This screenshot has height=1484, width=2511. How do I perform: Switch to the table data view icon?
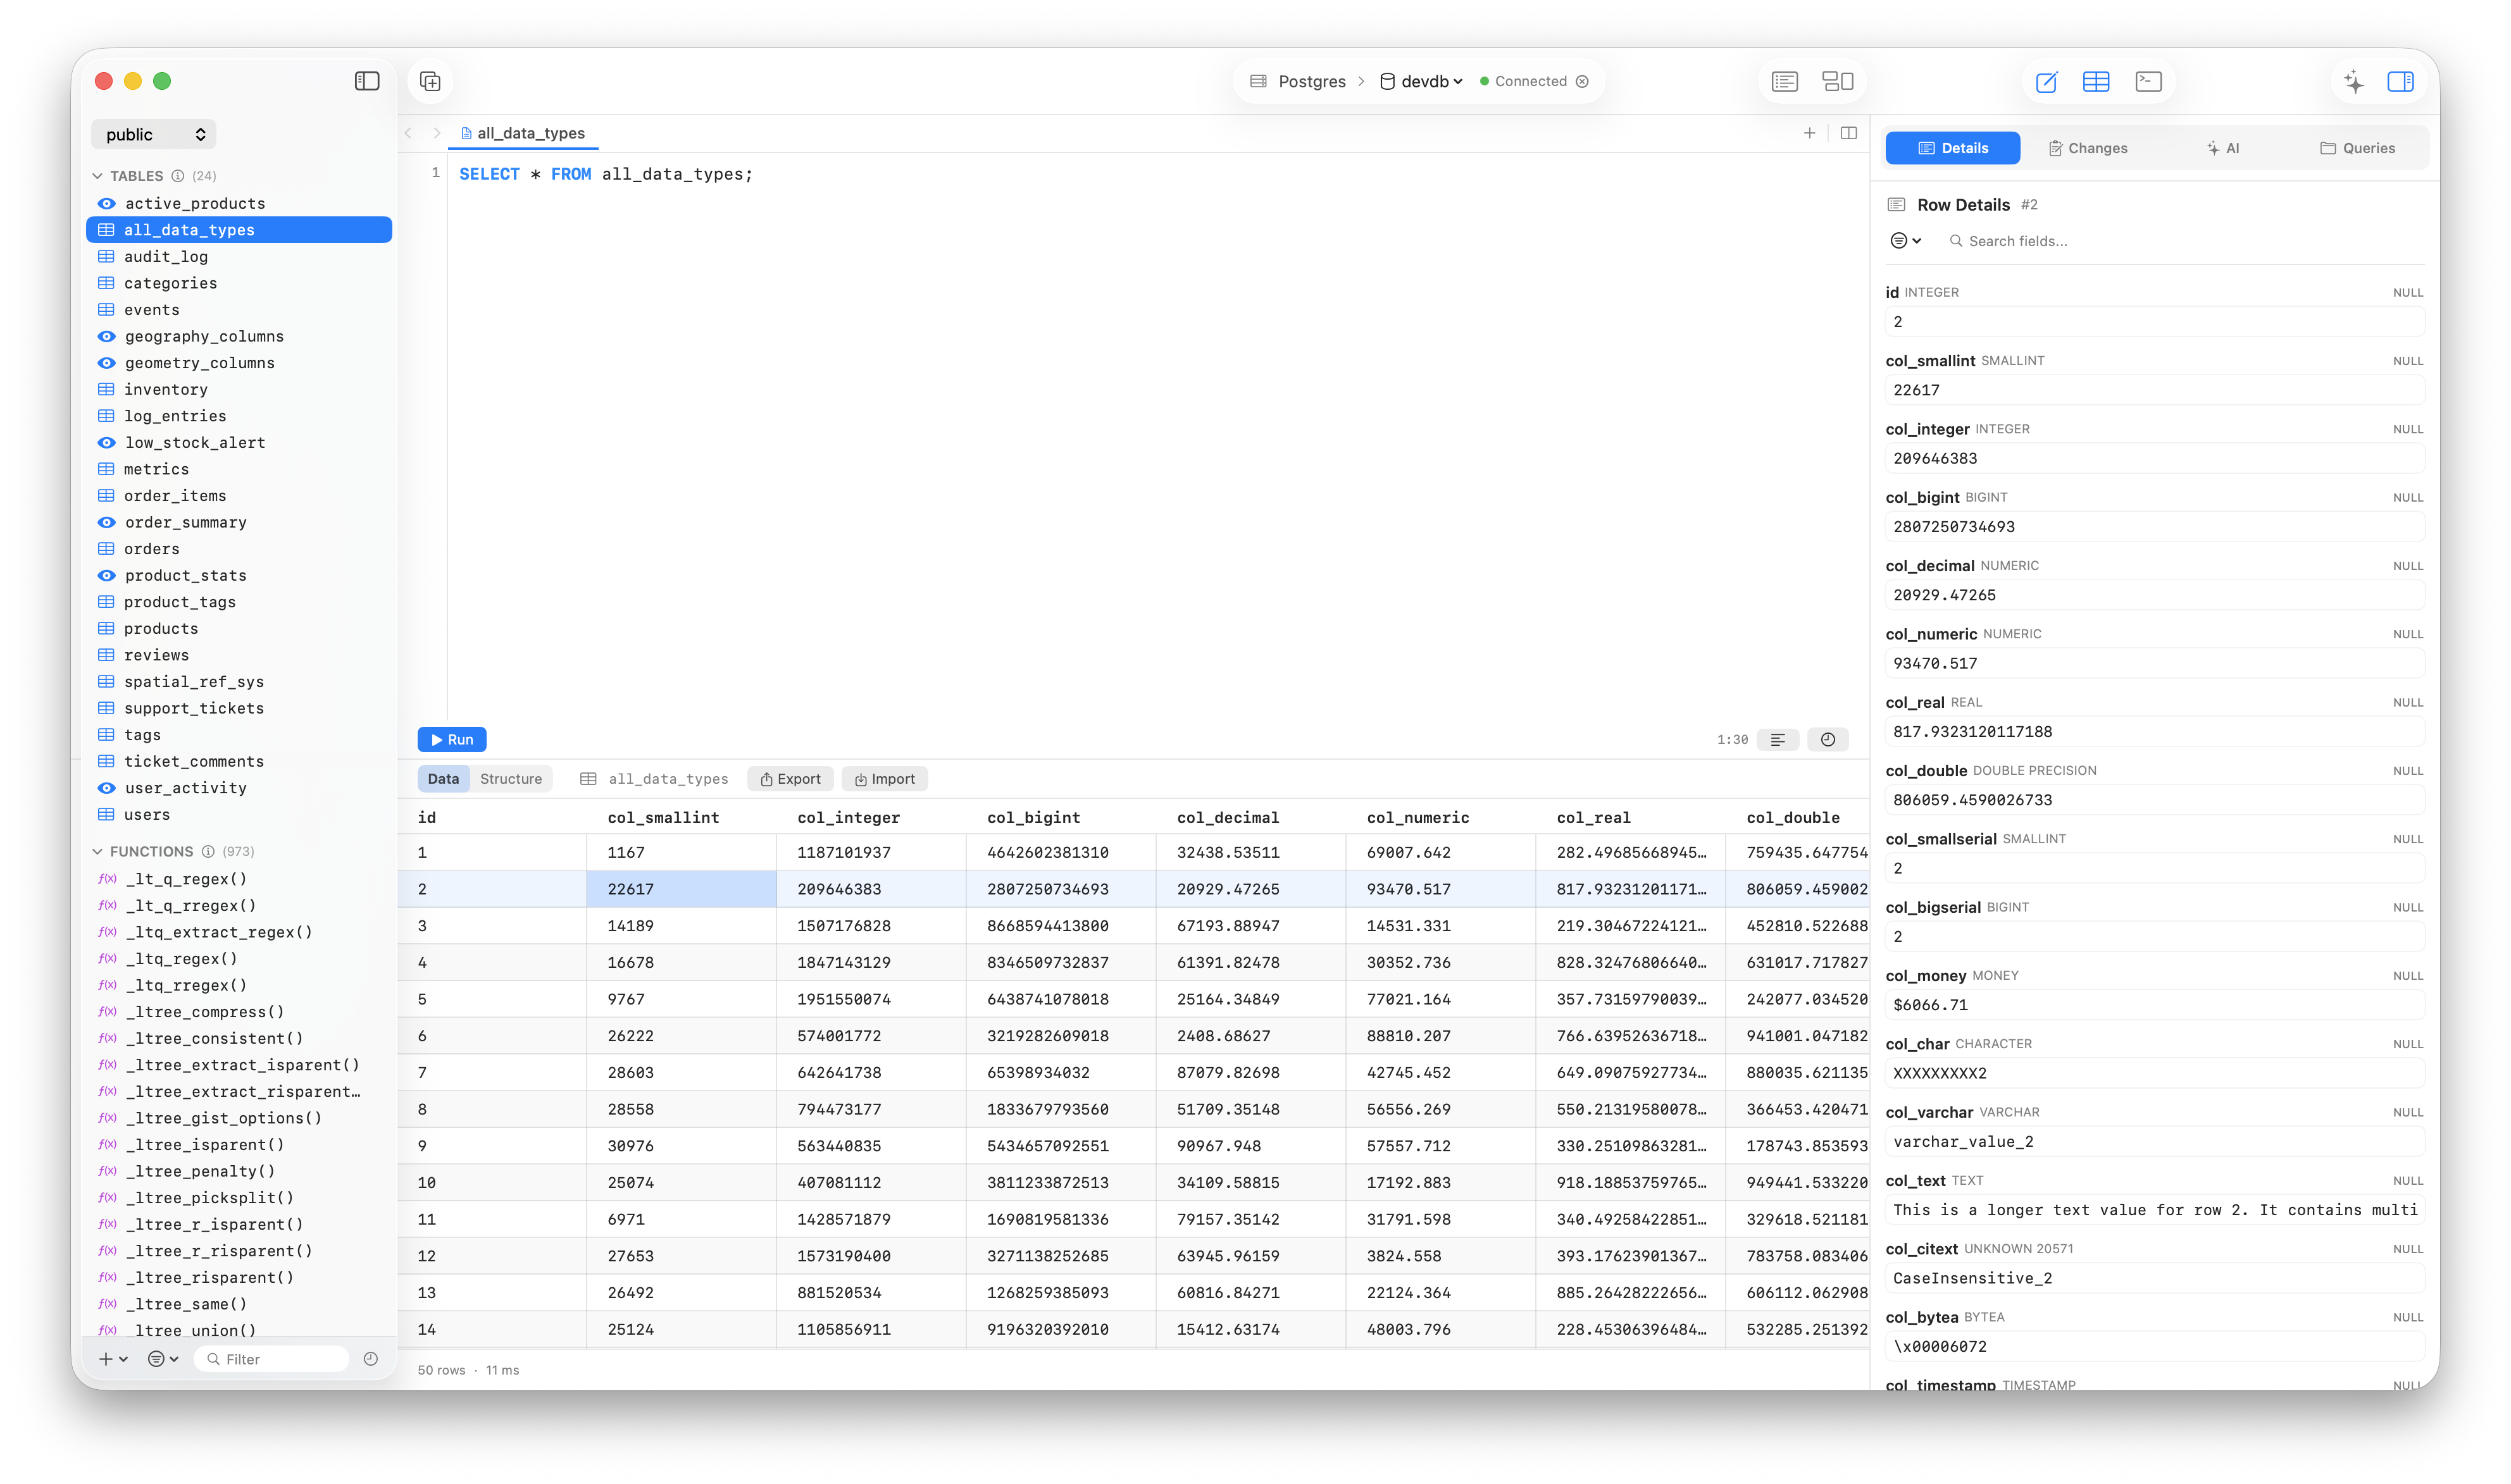(x=2097, y=81)
